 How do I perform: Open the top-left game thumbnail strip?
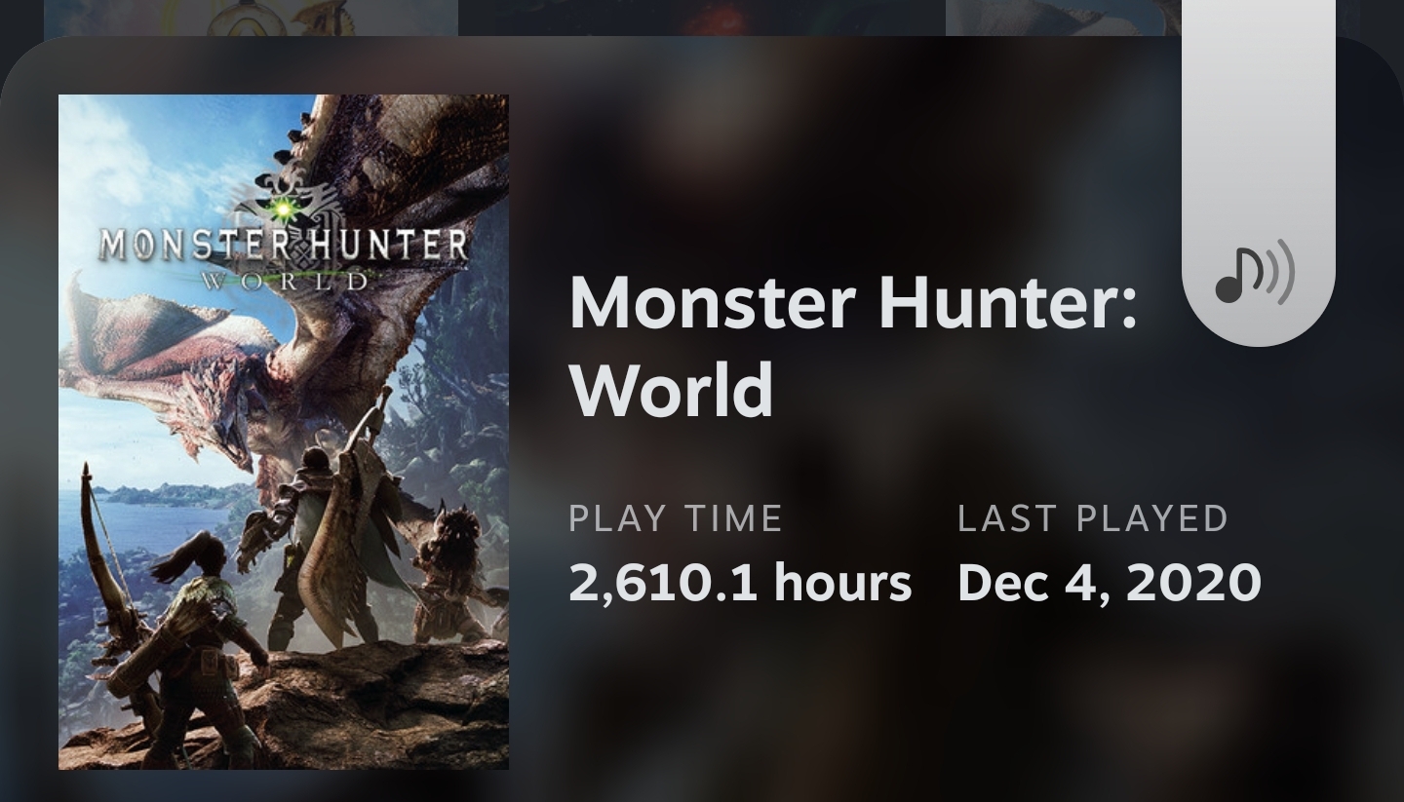[251, 18]
